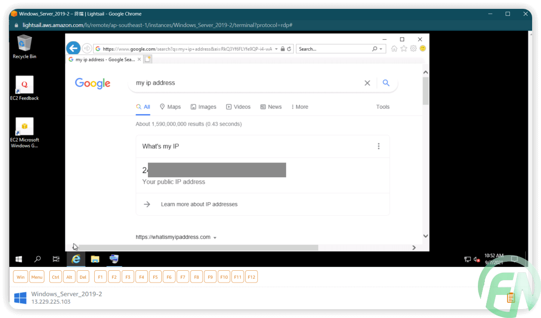
Task: Open a new tab in Internet Explorer
Action: coord(147,59)
